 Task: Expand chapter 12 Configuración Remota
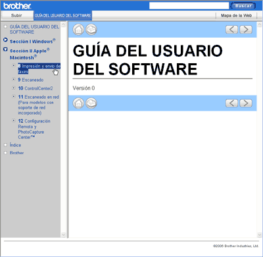tap(14, 121)
